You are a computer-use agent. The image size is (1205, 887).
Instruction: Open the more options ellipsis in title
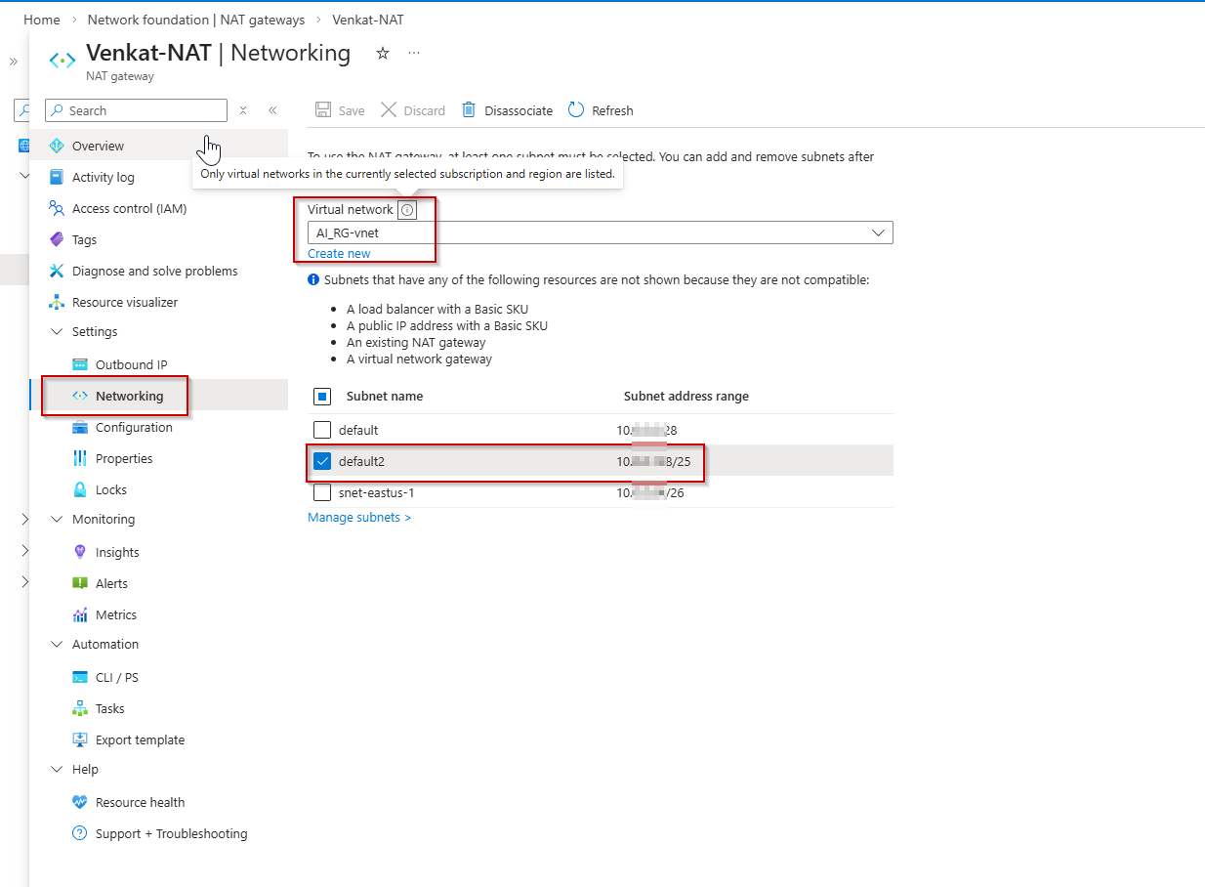point(414,54)
